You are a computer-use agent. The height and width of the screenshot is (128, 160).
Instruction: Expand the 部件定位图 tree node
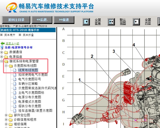pos(6,115)
